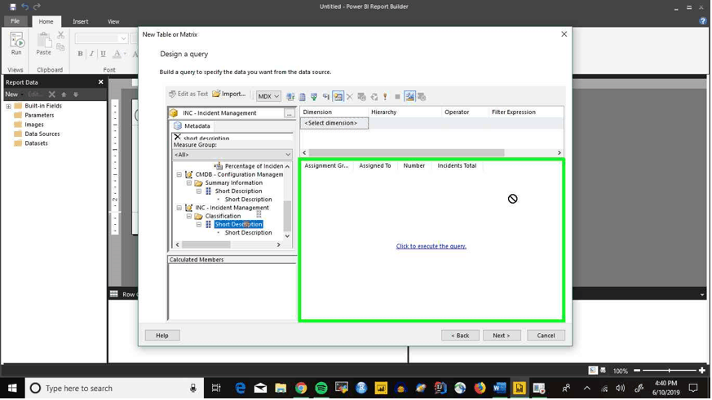Viewport: 712px width, 400px height.
Task: Toggle Bold formatting in Font group
Action: pyautogui.click(x=81, y=54)
